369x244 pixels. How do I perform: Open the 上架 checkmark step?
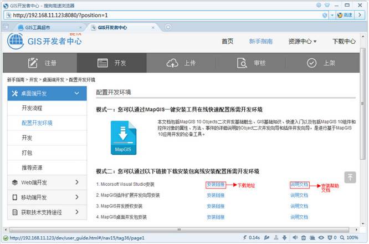click(x=321, y=63)
